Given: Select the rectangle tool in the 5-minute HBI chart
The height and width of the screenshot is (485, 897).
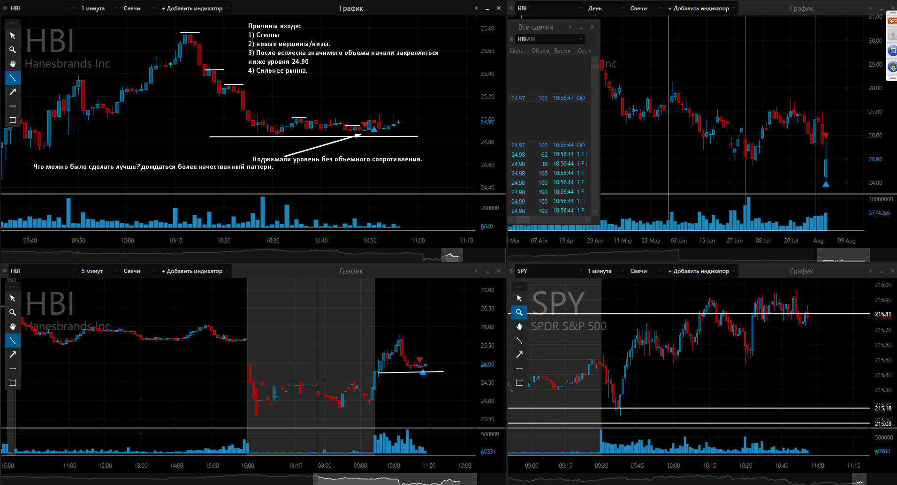Looking at the screenshot, I should [x=13, y=383].
